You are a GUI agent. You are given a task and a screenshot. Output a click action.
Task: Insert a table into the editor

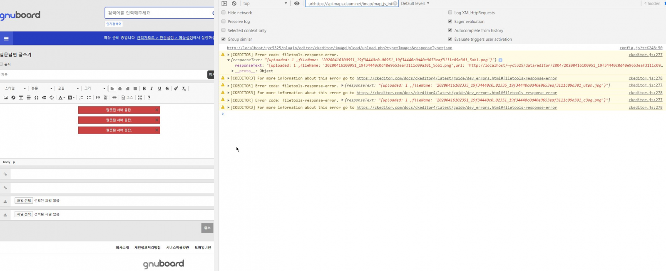pyautogui.click(x=21, y=98)
